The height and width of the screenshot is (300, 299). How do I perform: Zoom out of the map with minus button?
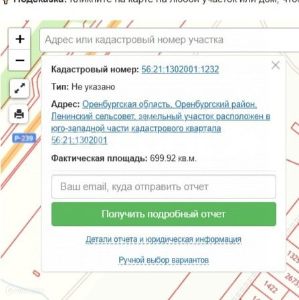19,60
